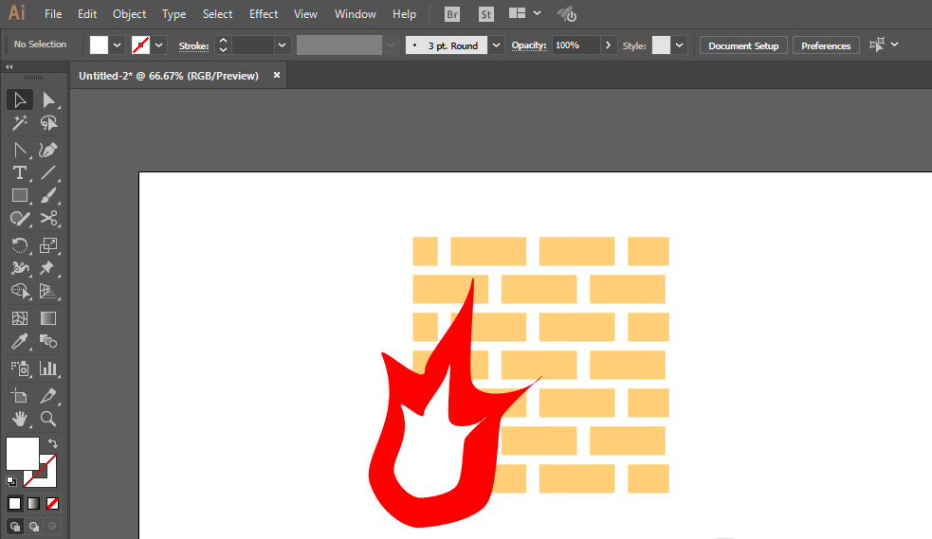The height and width of the screenshot is (539, 932).
Task: Pick the Symbol Sprayer tool
Action: tap(20, 368)
